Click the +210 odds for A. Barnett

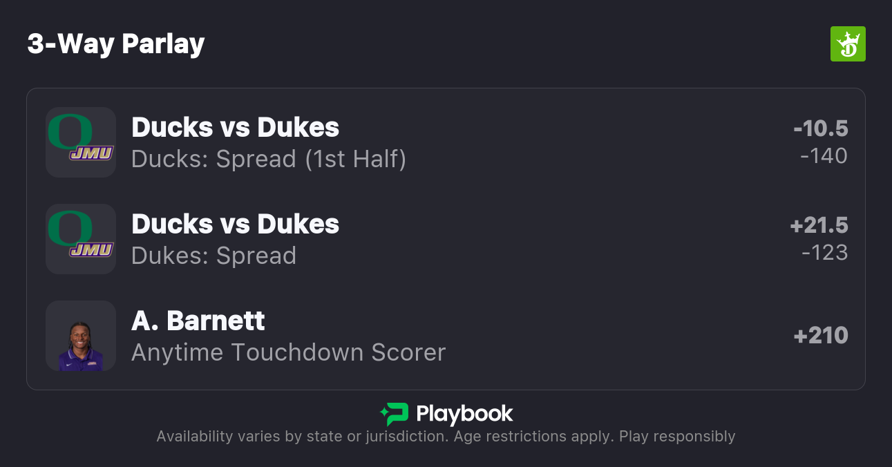click(x=821, y=336)
